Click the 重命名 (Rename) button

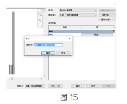point(107,20)
